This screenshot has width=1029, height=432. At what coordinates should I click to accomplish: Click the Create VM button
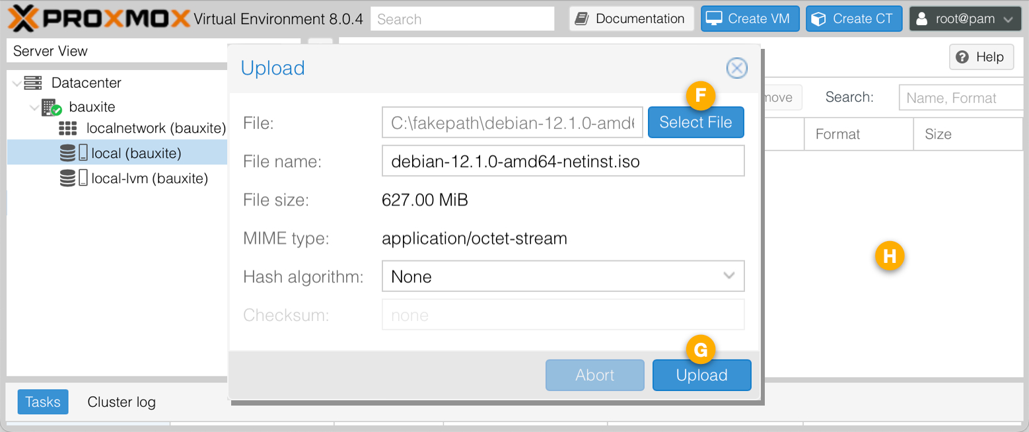[x=750, y=18]
